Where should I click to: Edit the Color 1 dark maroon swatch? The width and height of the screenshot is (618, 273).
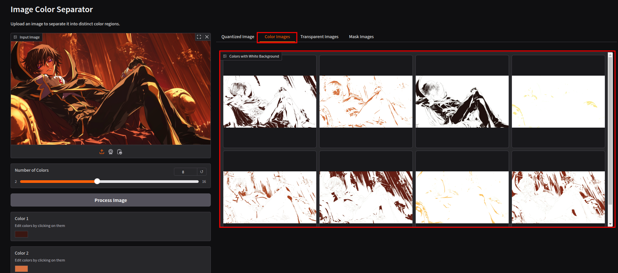pyautogui.click(x=21, y=234)
